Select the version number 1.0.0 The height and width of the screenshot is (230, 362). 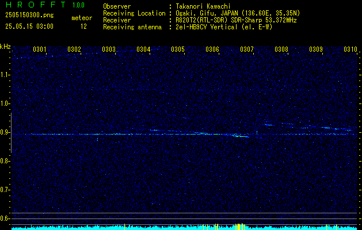coord(78,5)
